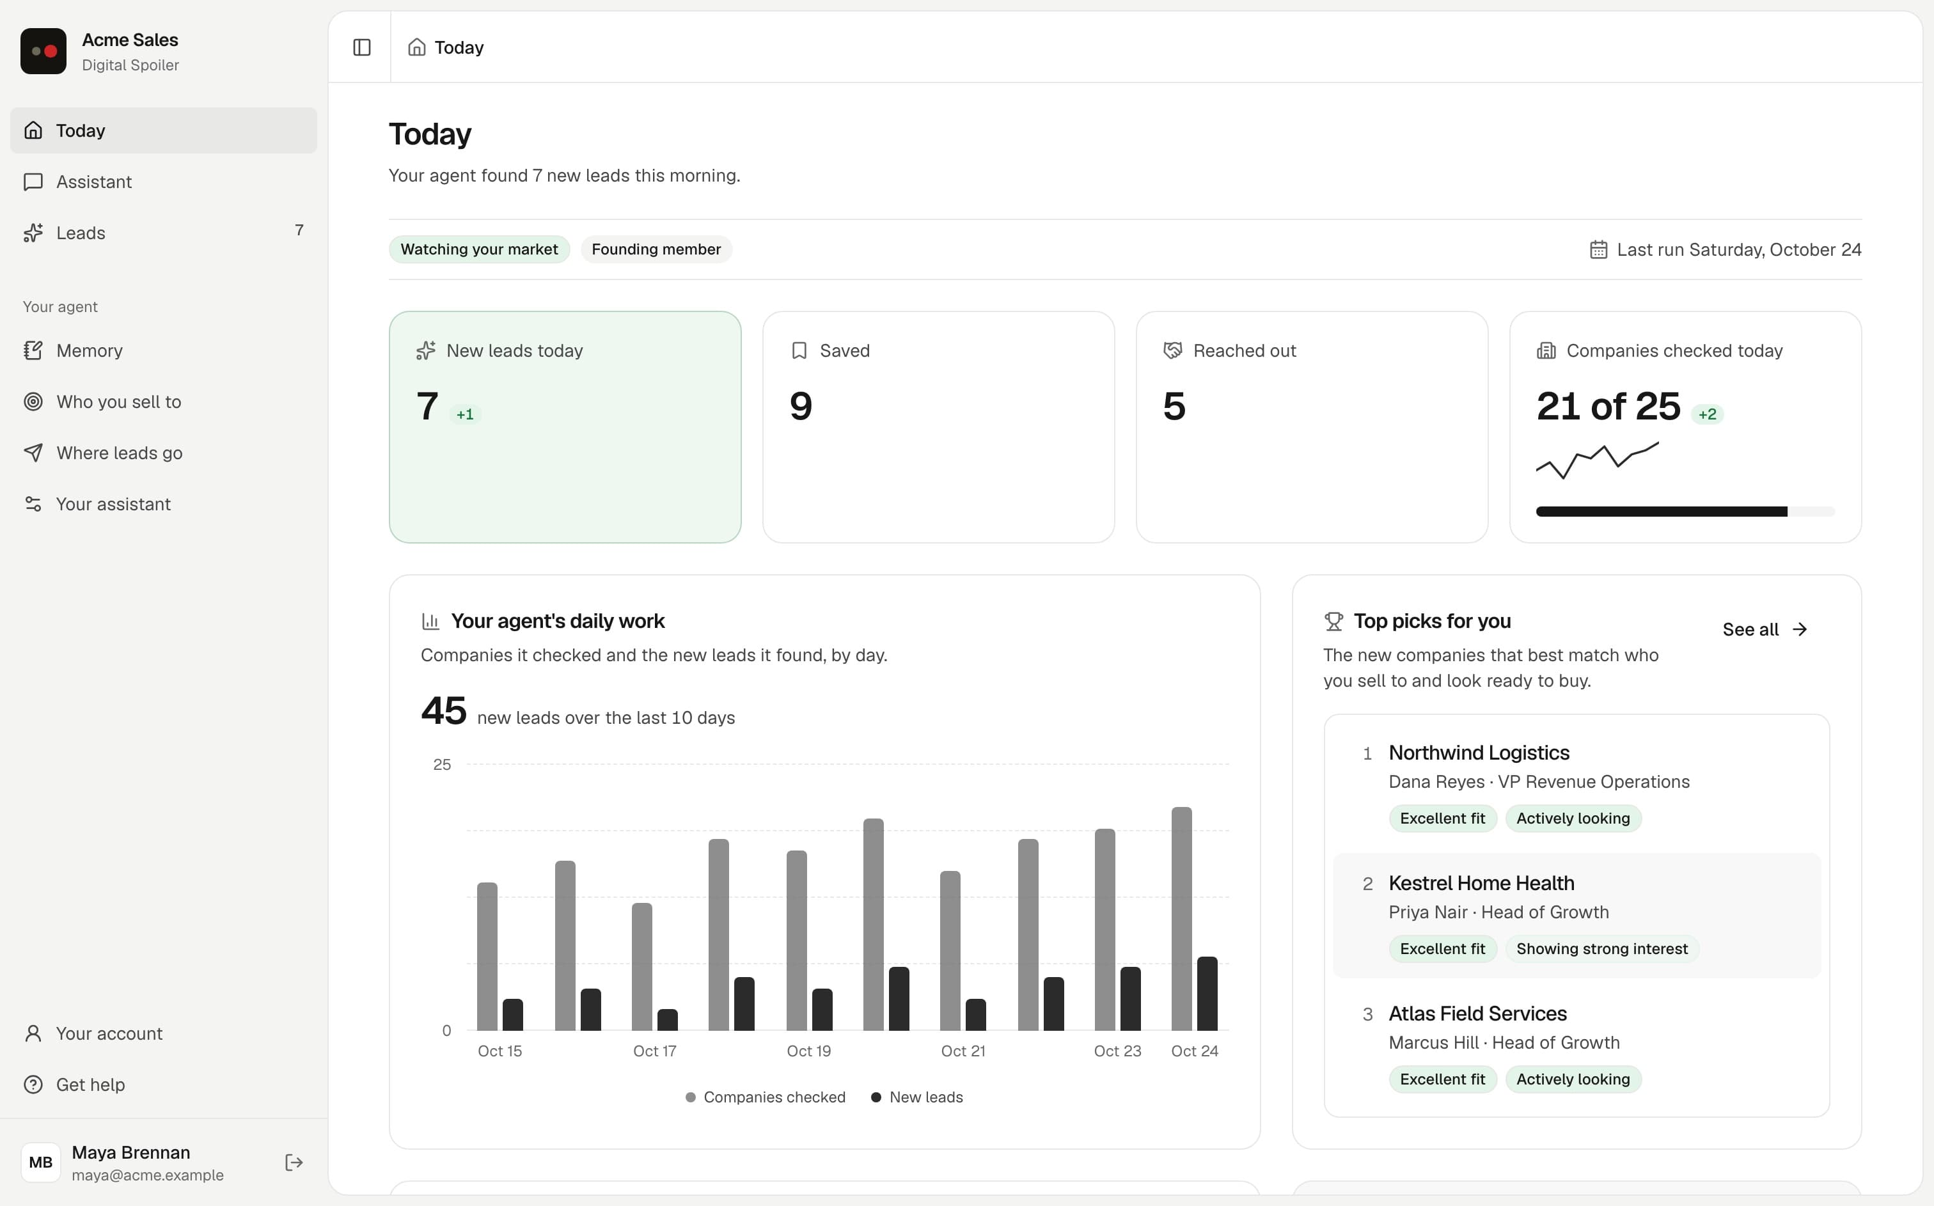This screenshot has height=1206, width=1934.
Task: Click the target icon for Who you sell to
Action: coord(33,401)
